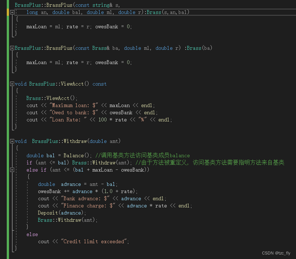296x259 pixels.
Task: Click 'owesBank += advance' statement
Action: click(x=65, y=191)
